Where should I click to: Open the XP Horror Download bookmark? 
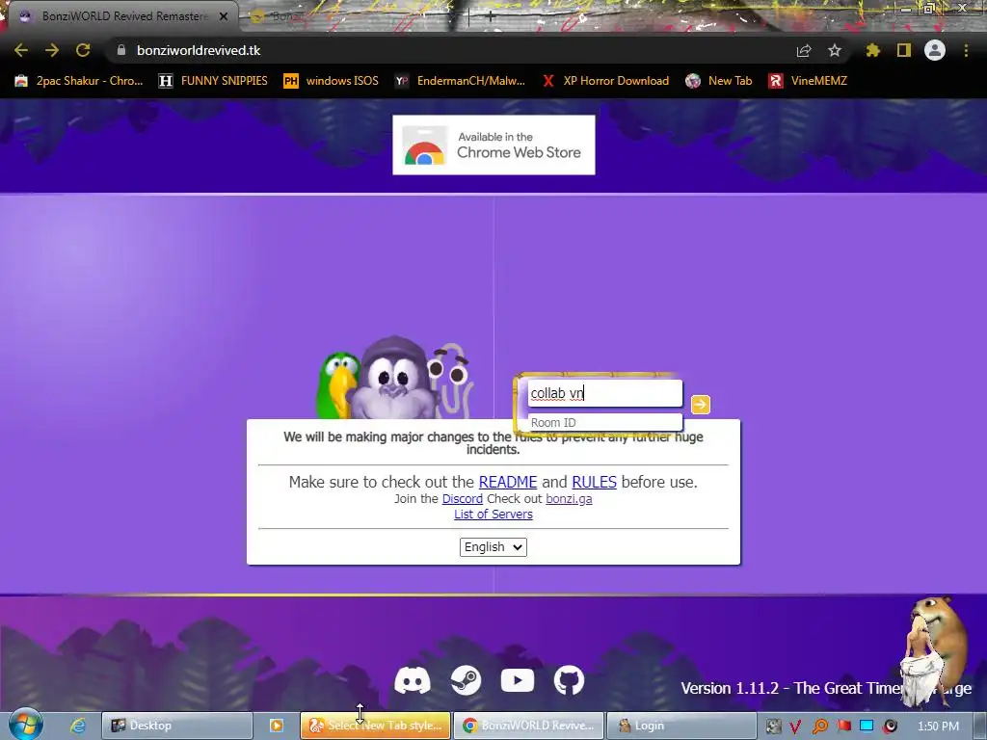pyautogui.click(x=605, y=81)
